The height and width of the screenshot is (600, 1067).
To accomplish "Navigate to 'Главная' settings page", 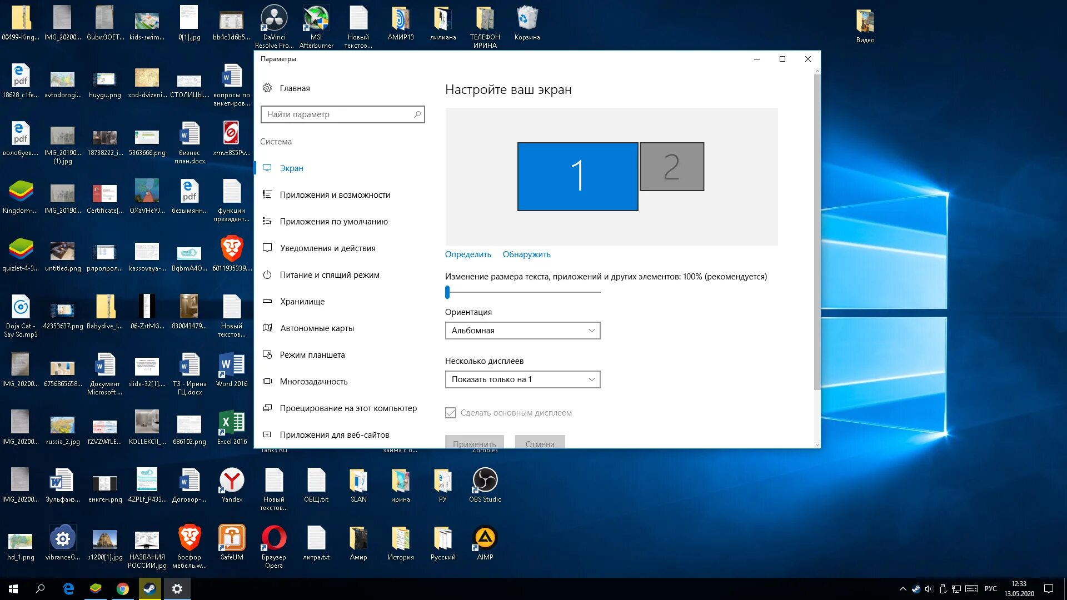I will pos(294,87).
